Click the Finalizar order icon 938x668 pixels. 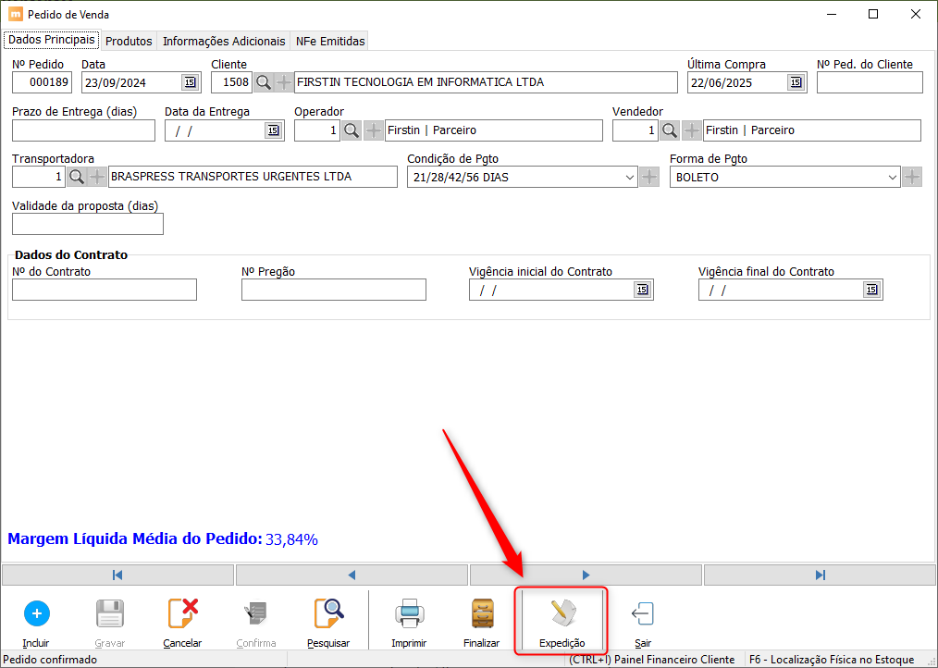[x=481, y=613]
